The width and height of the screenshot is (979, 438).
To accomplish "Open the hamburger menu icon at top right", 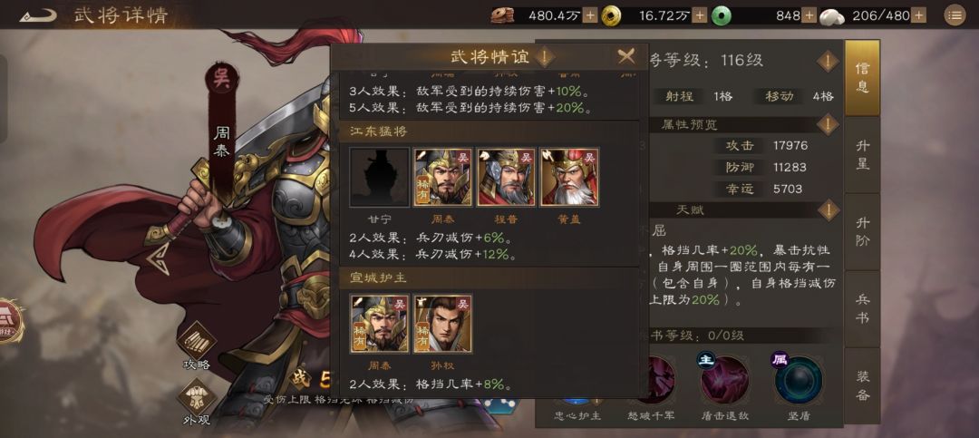I will (x=955, y=15).
